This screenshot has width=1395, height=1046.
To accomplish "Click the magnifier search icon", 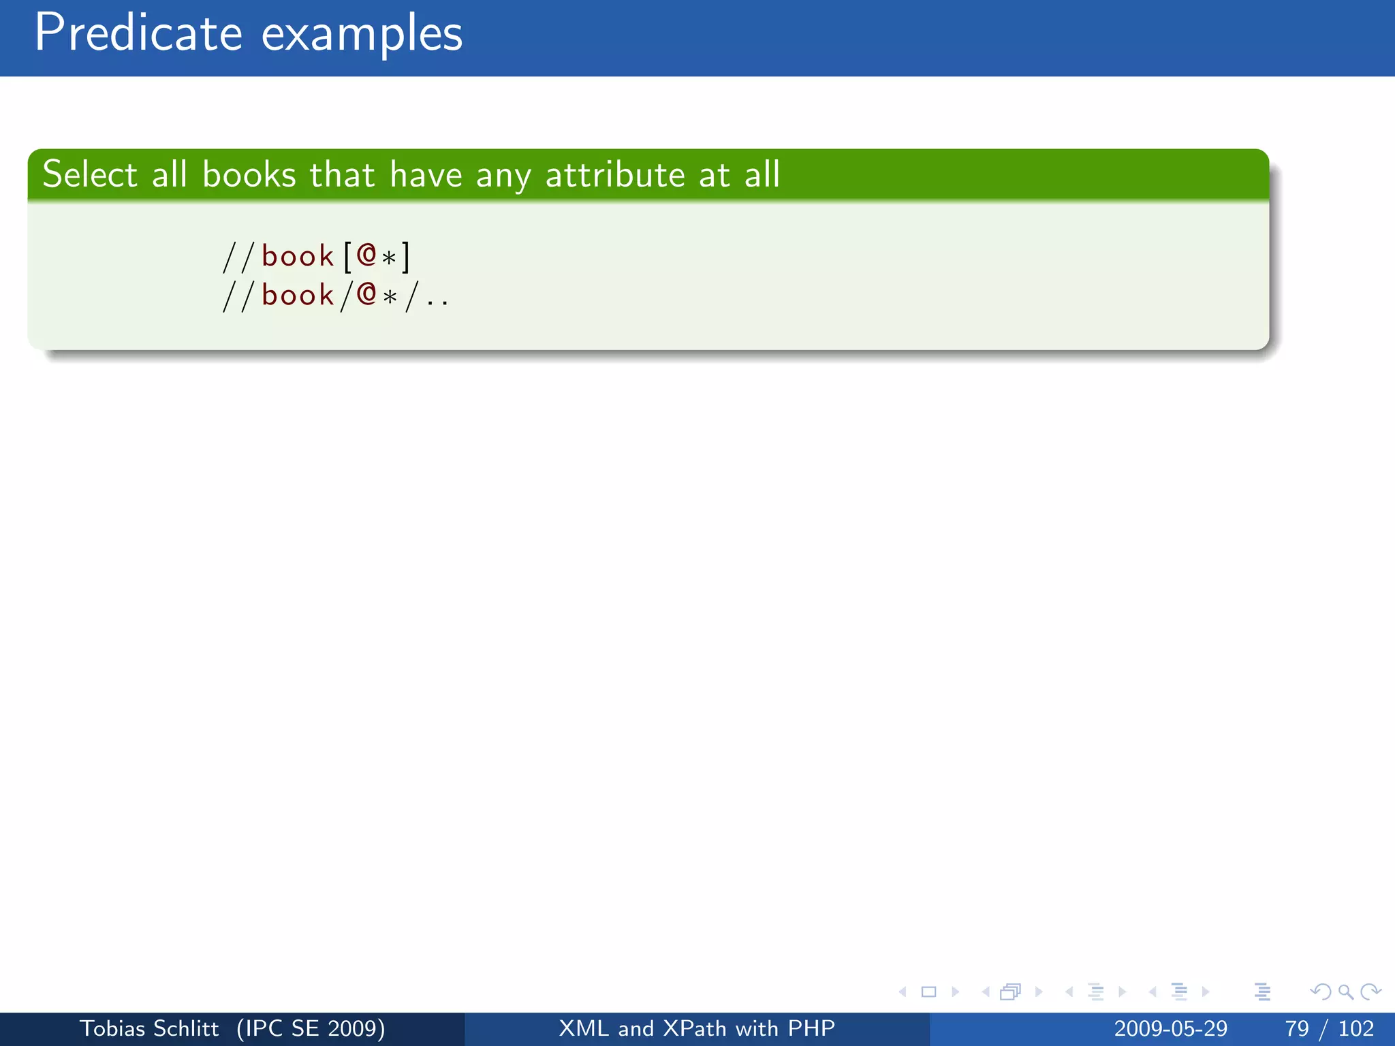I will (x=1345, y=992).
